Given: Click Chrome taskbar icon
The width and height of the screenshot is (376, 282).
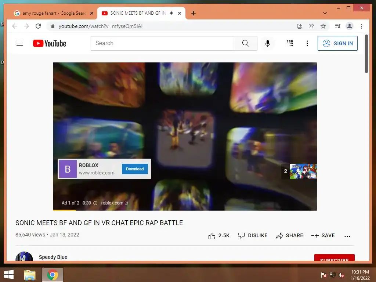Looking at the screenshot, I should (x=53, y=275).
